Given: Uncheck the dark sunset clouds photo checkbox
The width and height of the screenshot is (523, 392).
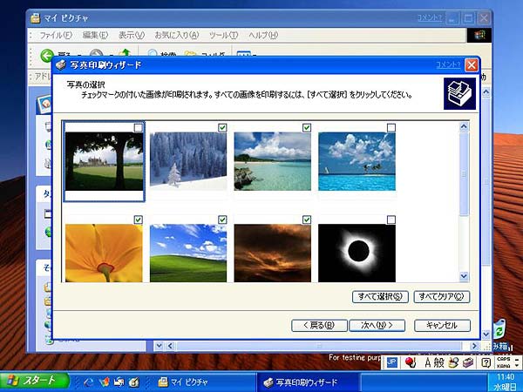Looking at the screenshot, I should click(x=307, y=220).
